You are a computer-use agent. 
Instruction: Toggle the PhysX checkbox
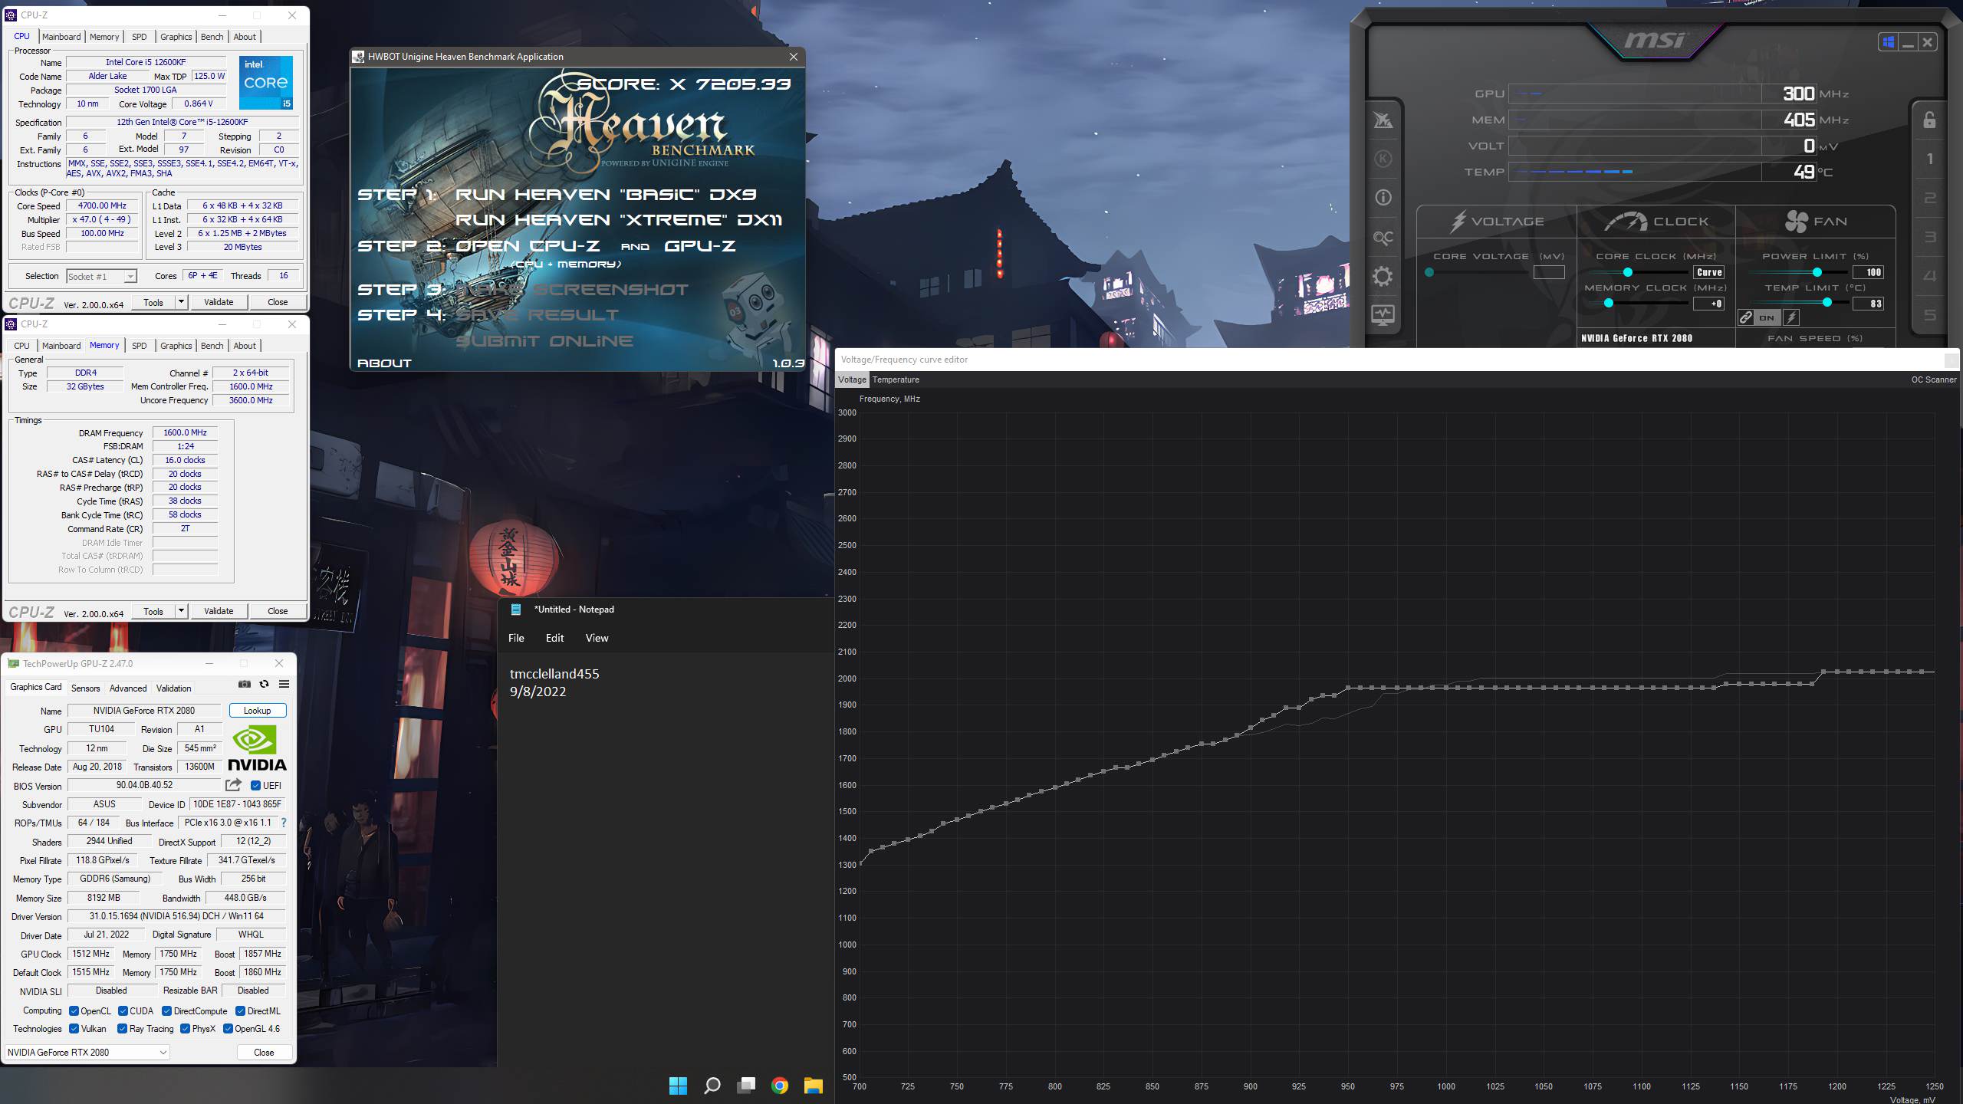pyautogui.click(x=185, y=1029)
